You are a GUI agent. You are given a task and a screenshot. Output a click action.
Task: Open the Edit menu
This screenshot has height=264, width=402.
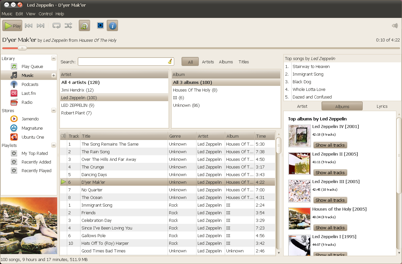pyautogui.click(x=19, y=14)
